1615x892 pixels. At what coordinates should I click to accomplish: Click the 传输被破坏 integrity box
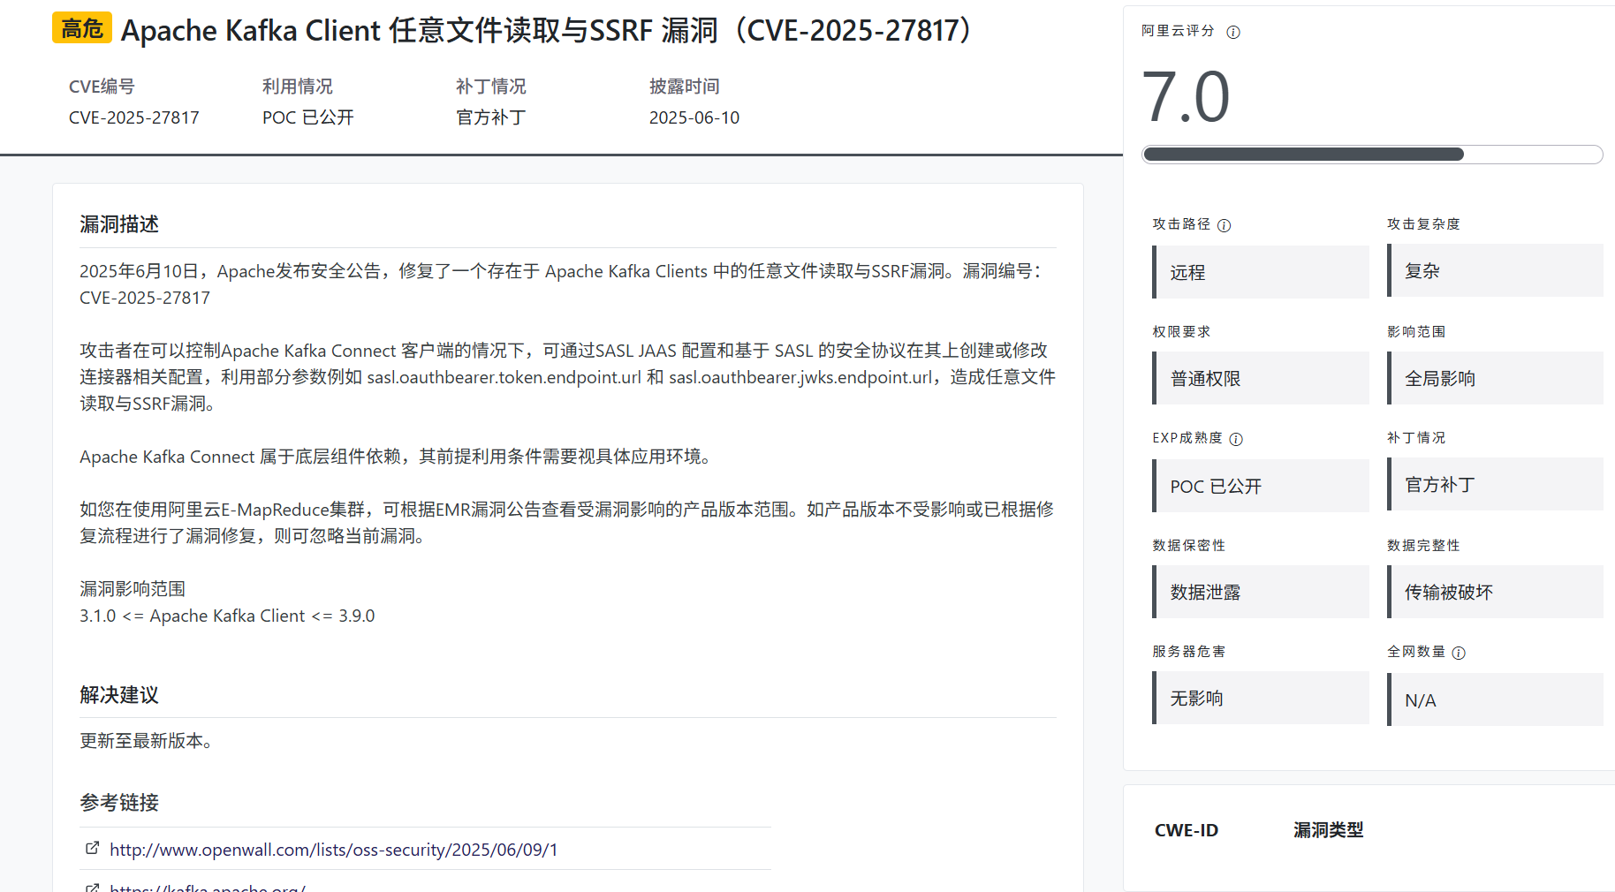1495,592
